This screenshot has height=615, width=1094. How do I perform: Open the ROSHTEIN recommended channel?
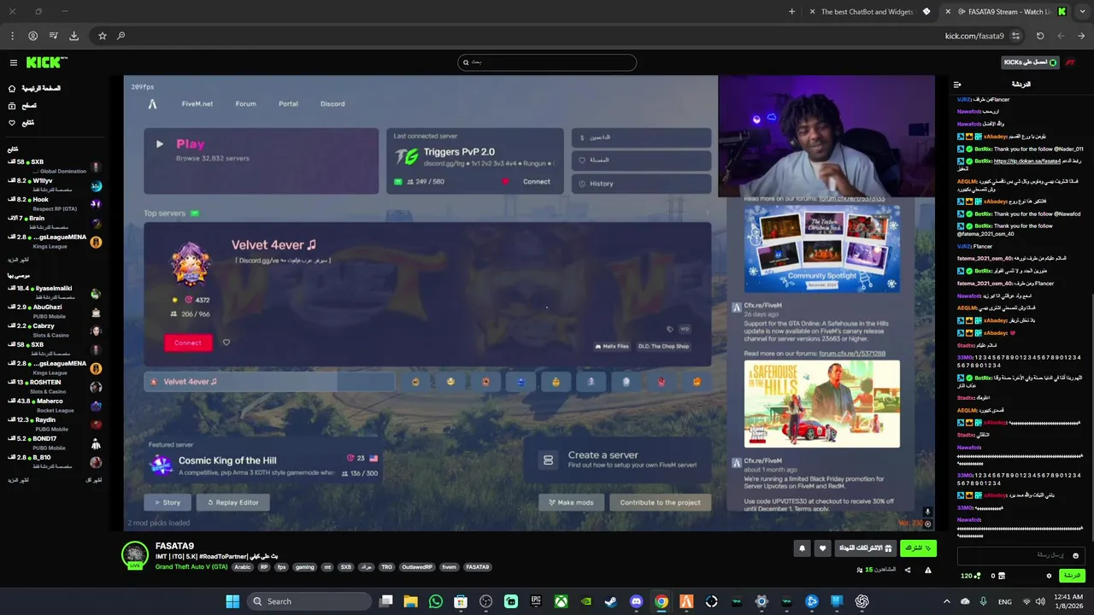click(53, 386)
